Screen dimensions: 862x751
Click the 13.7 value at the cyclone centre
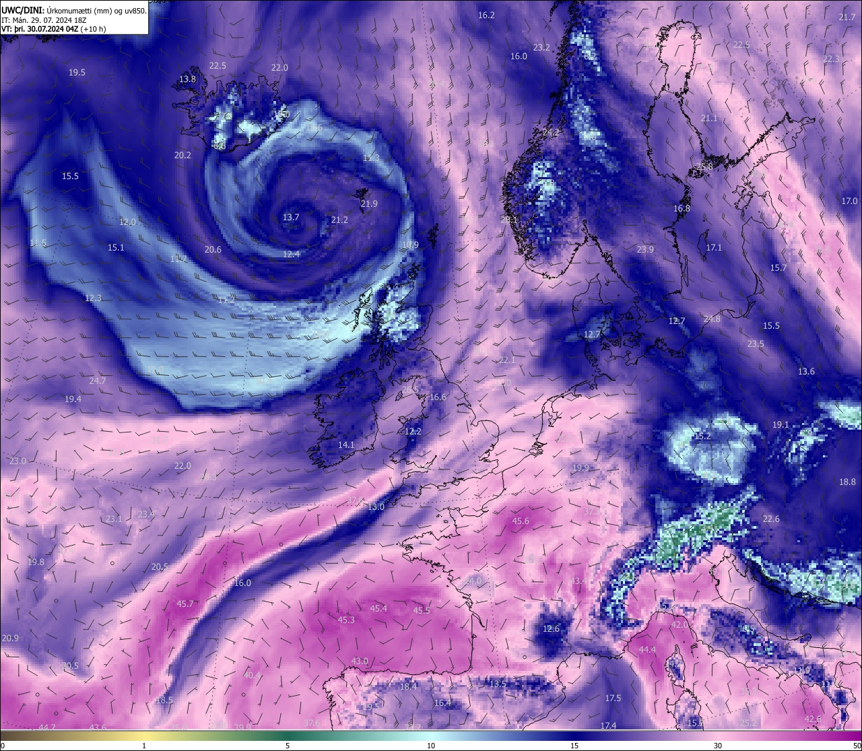291,217
